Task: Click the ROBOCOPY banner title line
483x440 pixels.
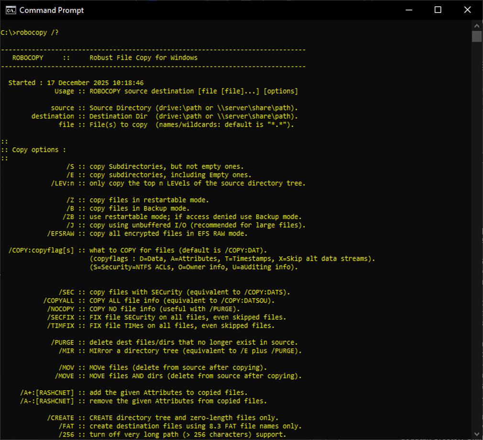Action: tap(105, 57)
